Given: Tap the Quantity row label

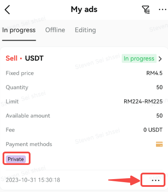Looking at the screenshot, I should tap(17, 87).
